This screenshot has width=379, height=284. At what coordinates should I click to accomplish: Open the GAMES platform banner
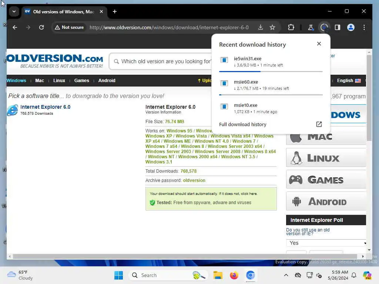326,179
